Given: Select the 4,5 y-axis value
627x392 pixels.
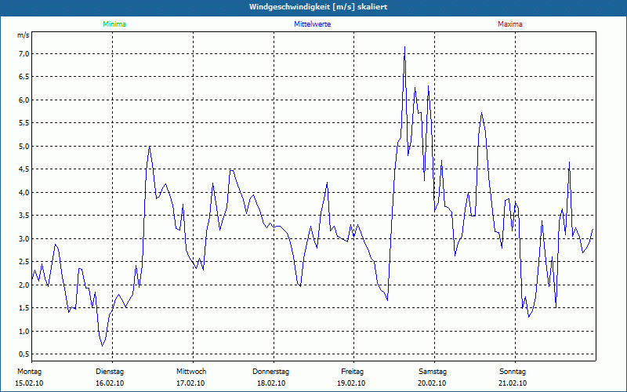Looking at the screenshot, I should click(24, 169).
